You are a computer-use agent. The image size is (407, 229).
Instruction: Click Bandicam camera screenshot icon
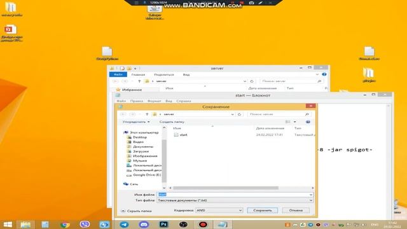tap(251, 3)
